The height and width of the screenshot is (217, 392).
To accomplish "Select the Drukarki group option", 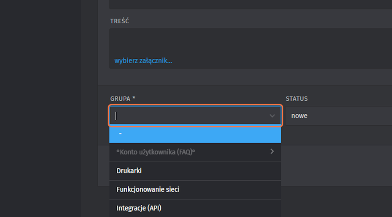I will (129, 171).
